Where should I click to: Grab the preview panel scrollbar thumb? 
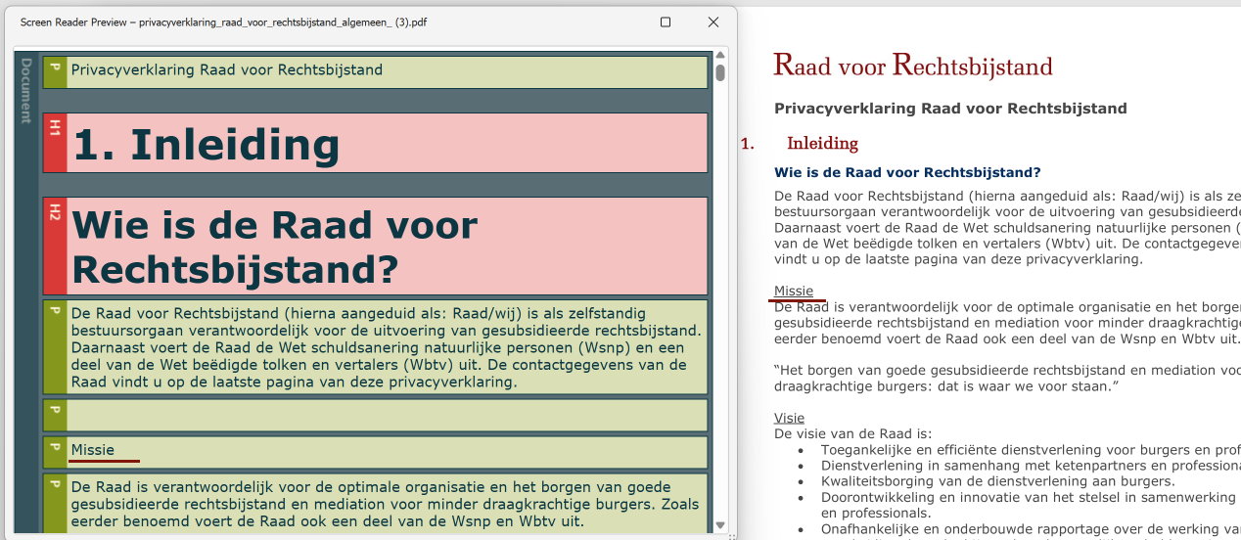(720, 72)
